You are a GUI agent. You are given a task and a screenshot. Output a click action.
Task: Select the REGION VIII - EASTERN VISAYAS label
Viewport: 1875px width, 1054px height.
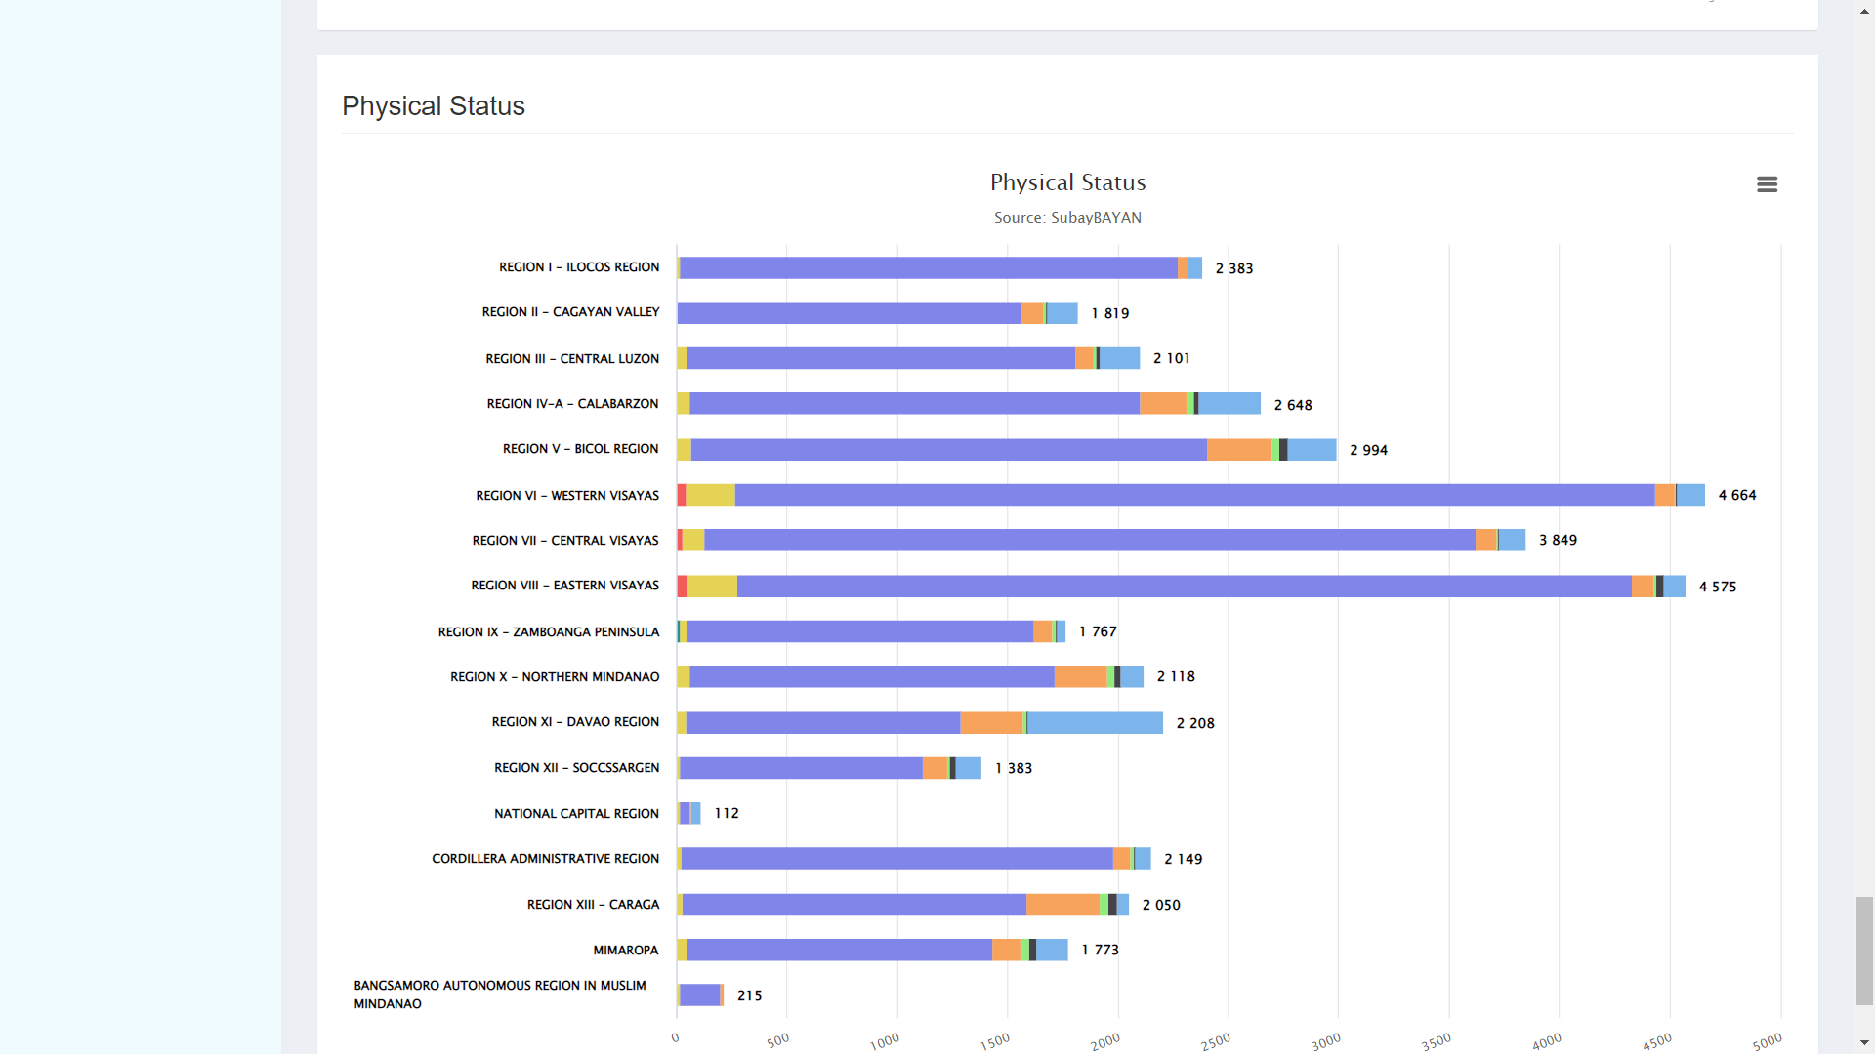pos(564,586)
